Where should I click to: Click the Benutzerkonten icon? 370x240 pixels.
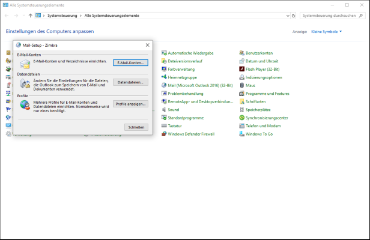coord(241,53)
